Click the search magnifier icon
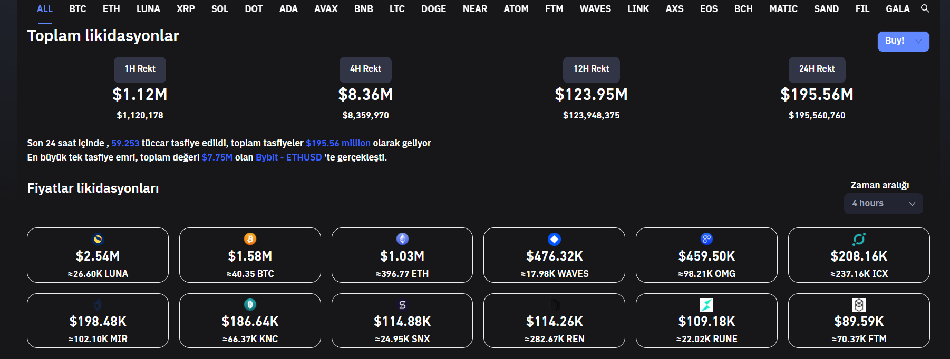 (925, 8)
